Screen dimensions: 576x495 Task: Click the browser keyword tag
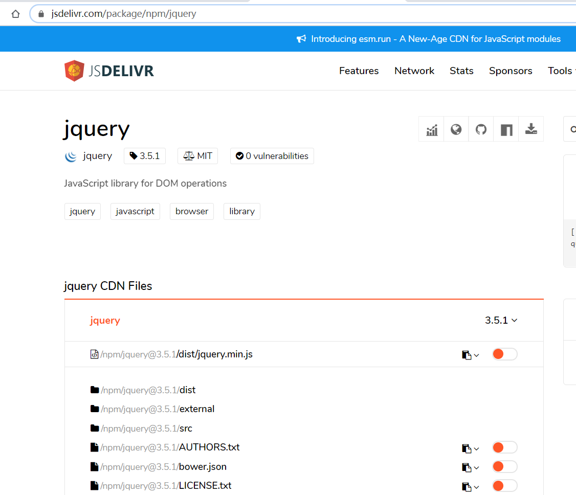pos(192,212)
